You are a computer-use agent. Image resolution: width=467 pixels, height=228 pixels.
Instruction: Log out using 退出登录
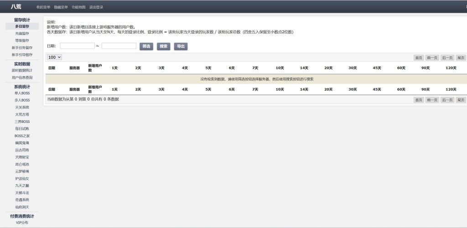(x=96, y=7)
